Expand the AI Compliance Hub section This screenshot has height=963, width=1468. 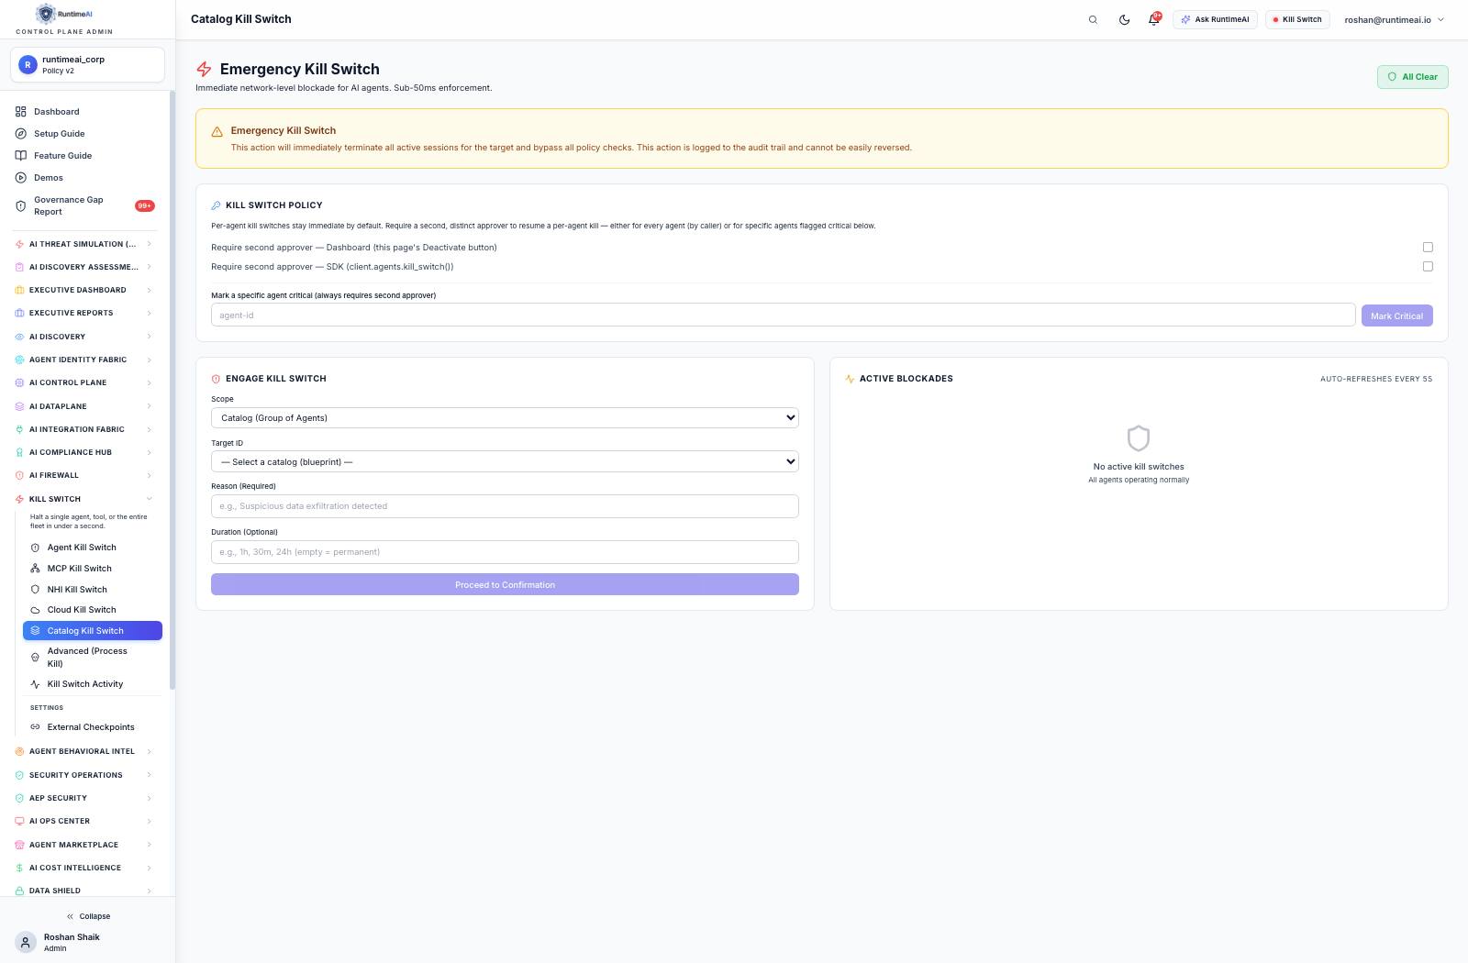coord(83,452)
